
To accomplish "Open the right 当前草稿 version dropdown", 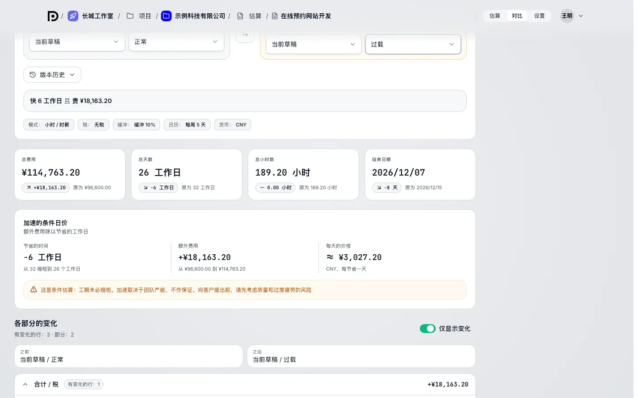I will pos(314,44).
